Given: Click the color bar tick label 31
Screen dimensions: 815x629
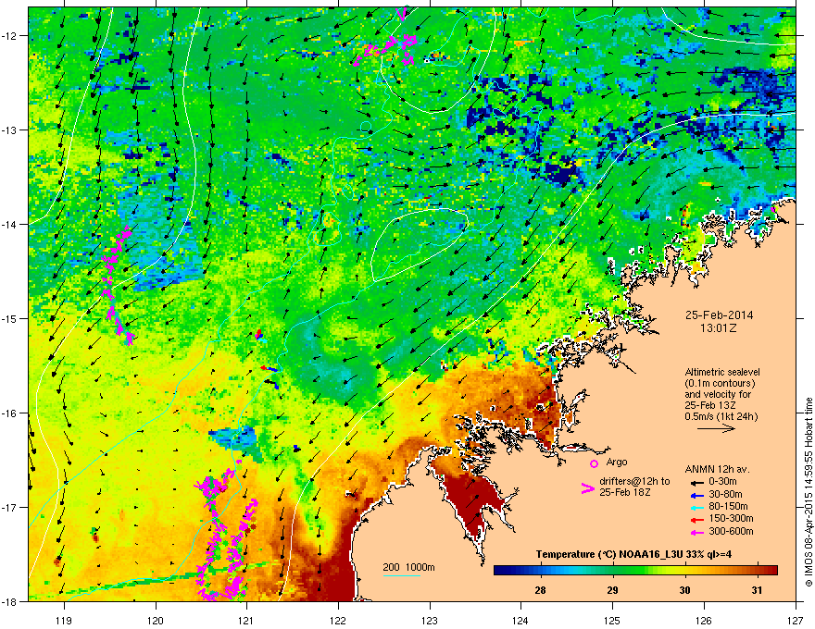Looking at the screenshot, I should click(x=758, y=590).
